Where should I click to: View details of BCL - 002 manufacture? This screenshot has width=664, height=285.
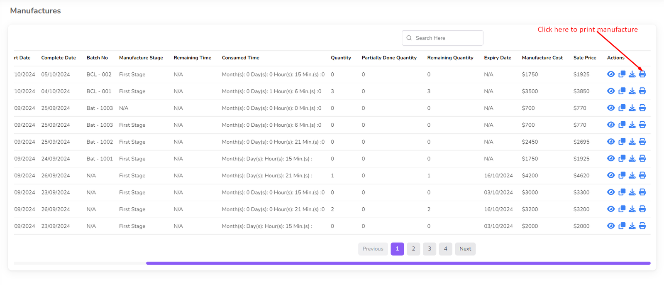pyautogui.click(x=610, y=74)
